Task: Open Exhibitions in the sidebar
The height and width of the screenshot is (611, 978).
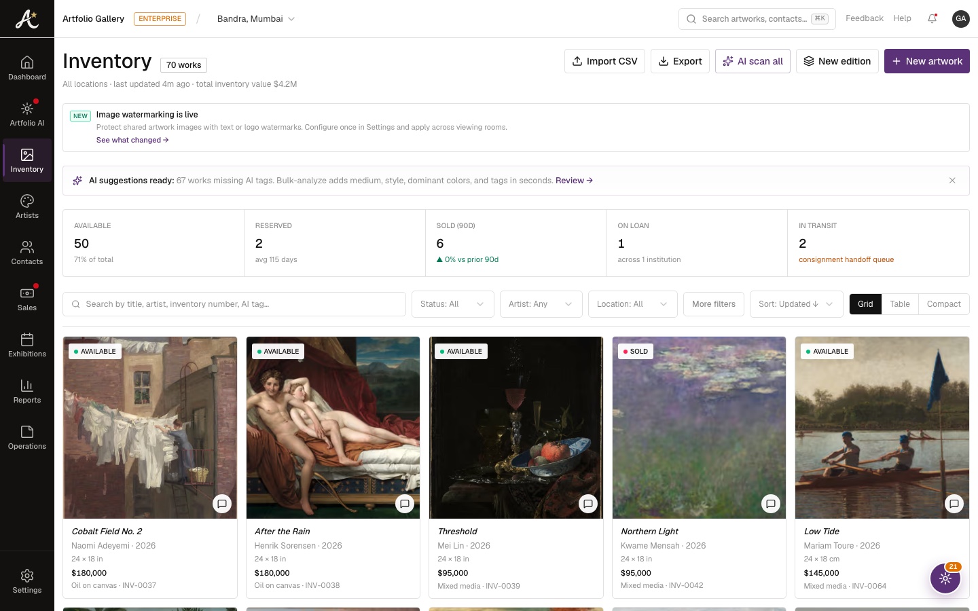Action: click(27, 345)
